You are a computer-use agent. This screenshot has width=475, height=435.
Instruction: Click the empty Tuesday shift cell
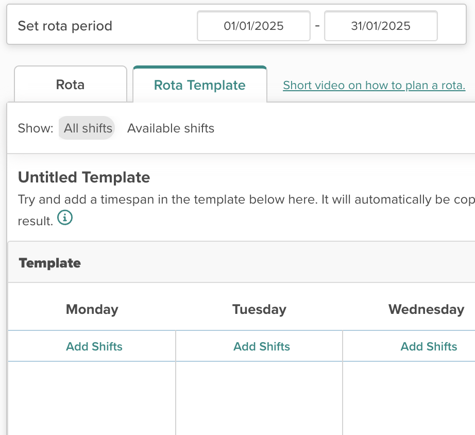(x=259, y=397)
